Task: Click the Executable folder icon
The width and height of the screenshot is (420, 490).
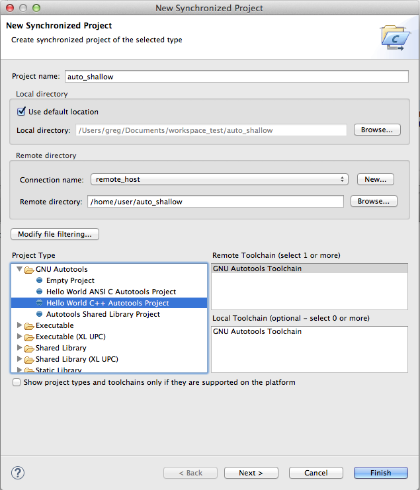Action: [29, 326]
